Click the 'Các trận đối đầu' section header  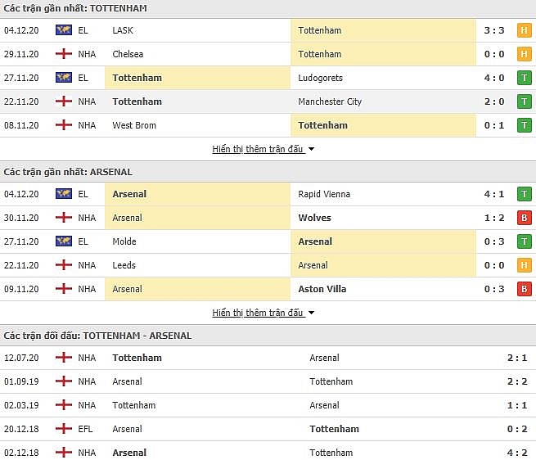[x=97, y=336]
